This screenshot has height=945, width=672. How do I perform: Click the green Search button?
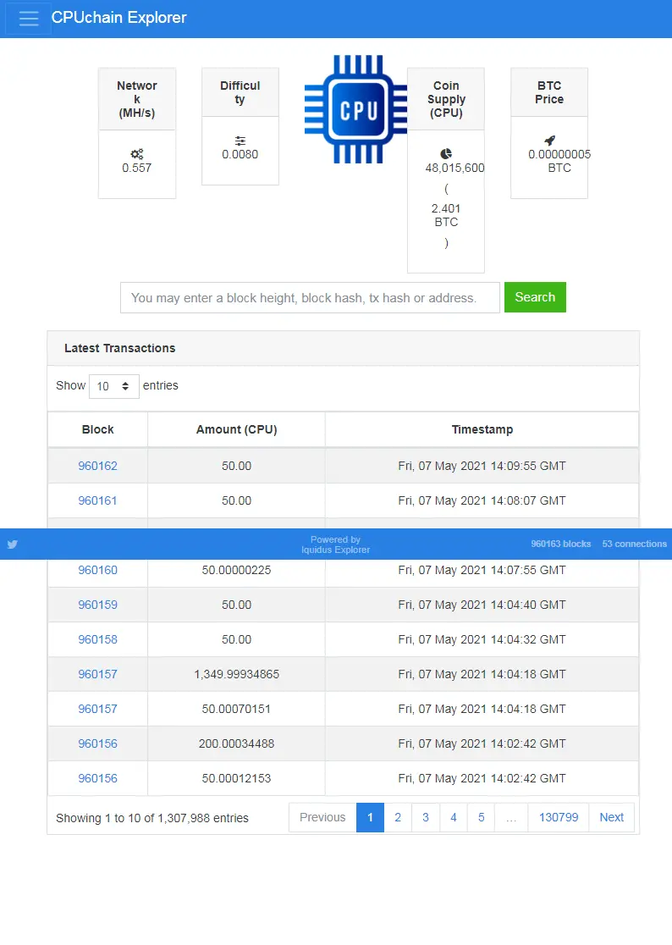coord(535,297)
